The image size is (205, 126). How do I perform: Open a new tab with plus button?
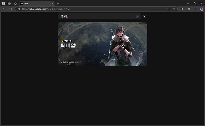58,4
